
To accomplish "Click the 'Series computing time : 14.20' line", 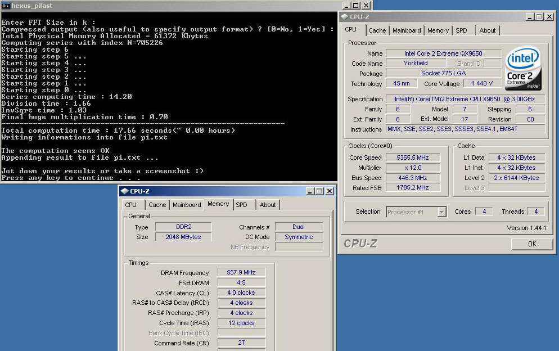I will (67, 97).
